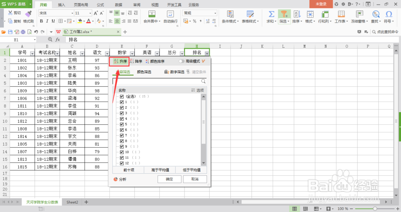The width and height of the screenshot is (401, 212).
Task: Click the filter list scroll down arrow
Action: point(204,163)
